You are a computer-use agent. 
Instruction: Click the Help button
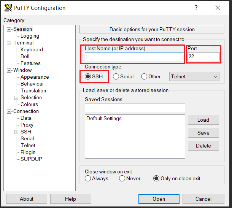pos(71,199)
